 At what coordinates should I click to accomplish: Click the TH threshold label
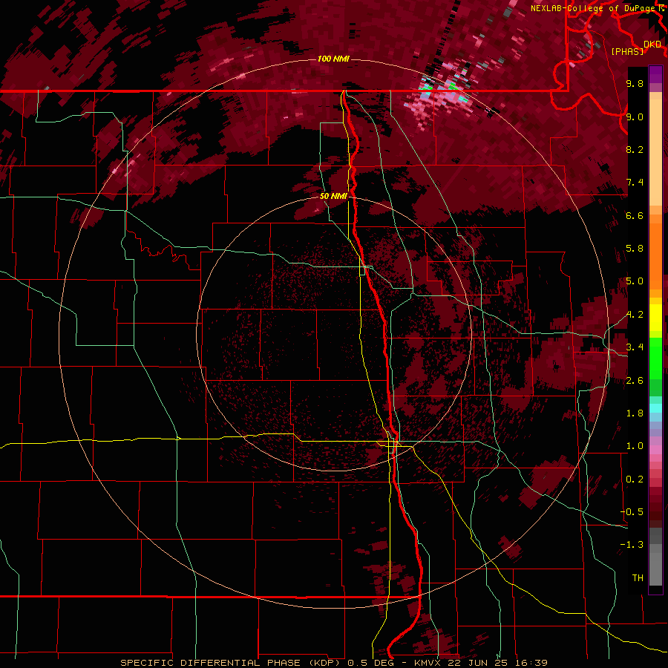pyautogui.click(x=638, y=578)
